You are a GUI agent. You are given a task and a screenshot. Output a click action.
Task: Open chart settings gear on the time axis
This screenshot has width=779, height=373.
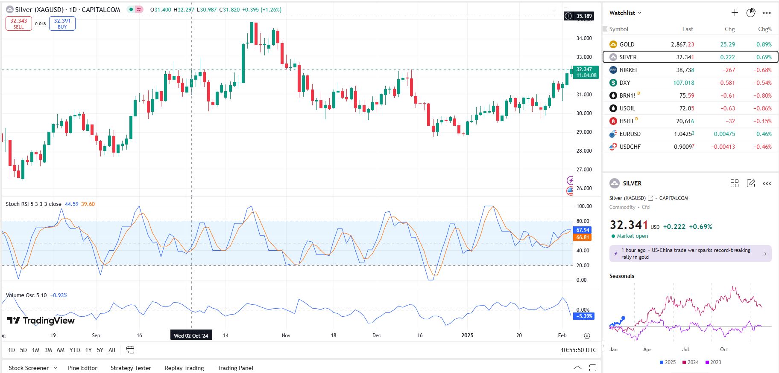587,335
